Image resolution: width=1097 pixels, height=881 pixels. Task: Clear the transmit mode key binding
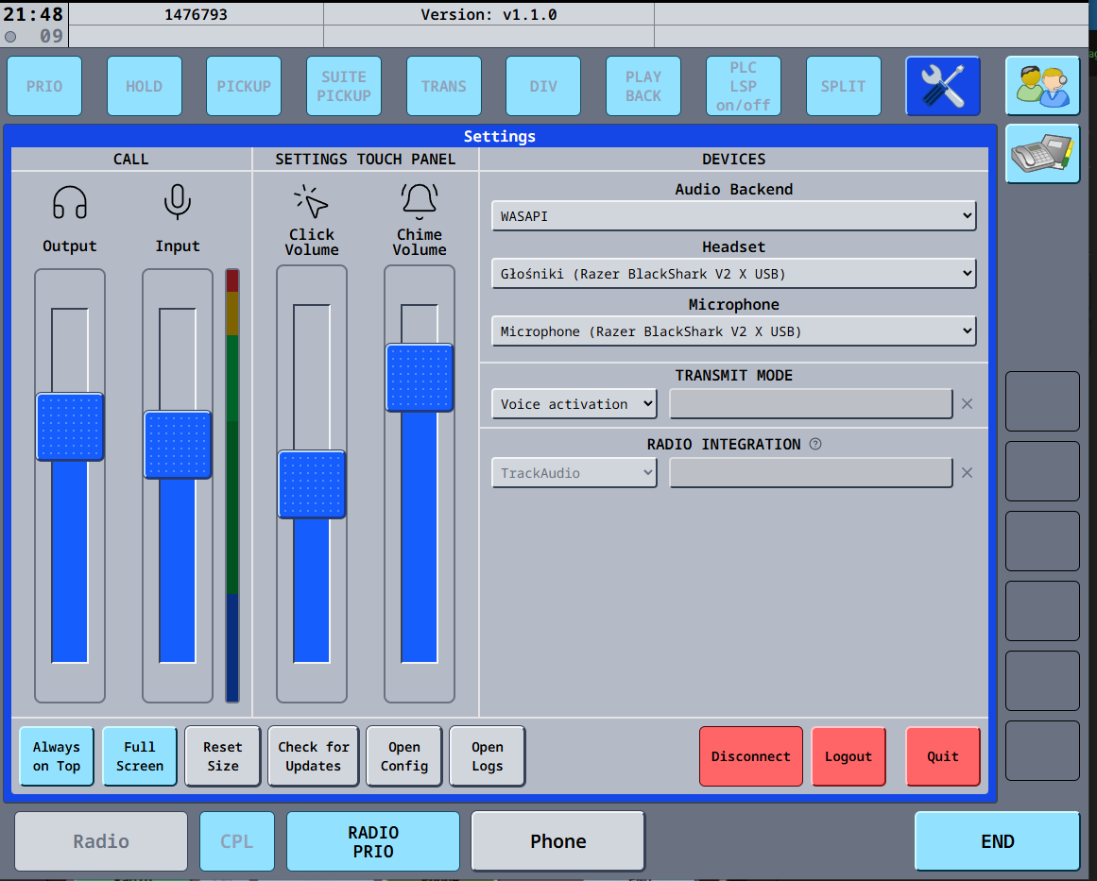tap(967, 404)
